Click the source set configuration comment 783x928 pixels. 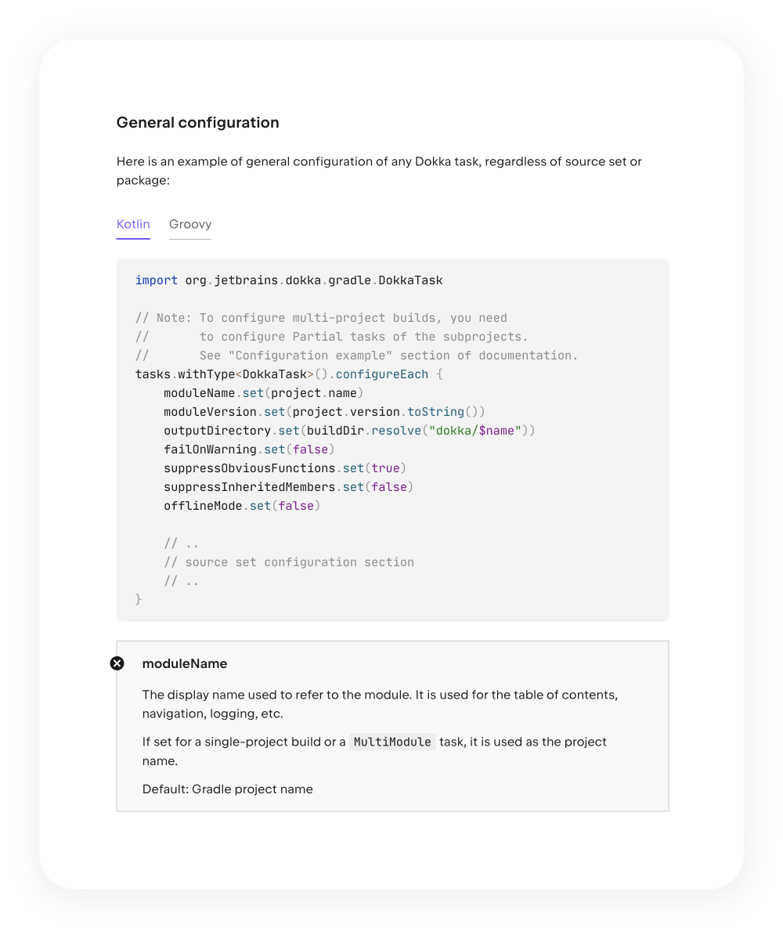(x=289, y=562)
